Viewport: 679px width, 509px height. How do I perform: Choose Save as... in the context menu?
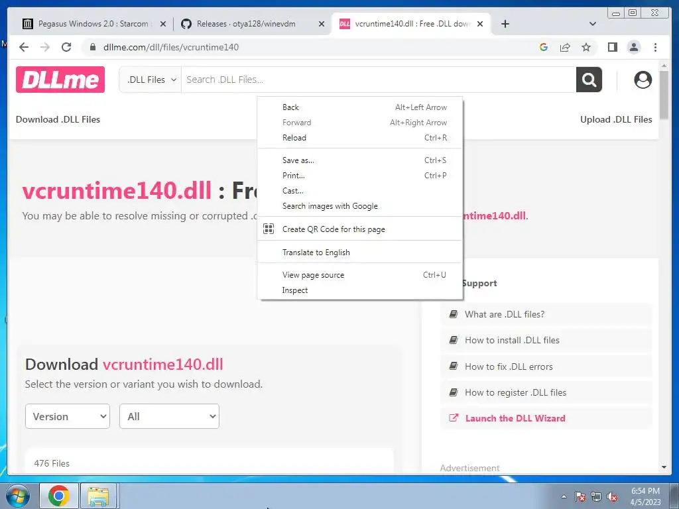click(360, 160)
